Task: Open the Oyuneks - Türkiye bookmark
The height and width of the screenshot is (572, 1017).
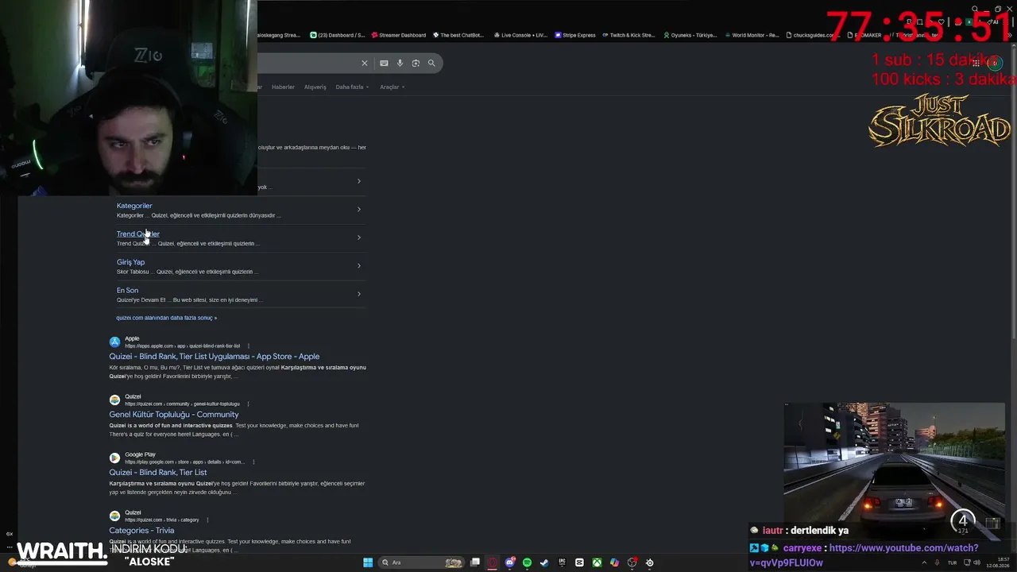Action: pos(690,35)
